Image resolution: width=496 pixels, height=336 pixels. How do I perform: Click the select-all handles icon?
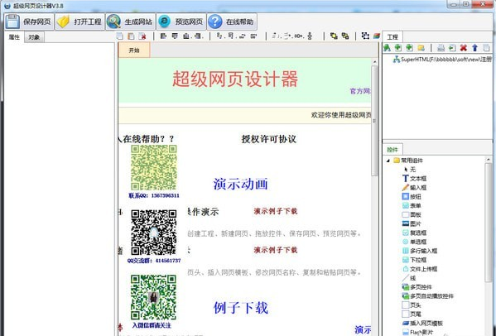365,36
